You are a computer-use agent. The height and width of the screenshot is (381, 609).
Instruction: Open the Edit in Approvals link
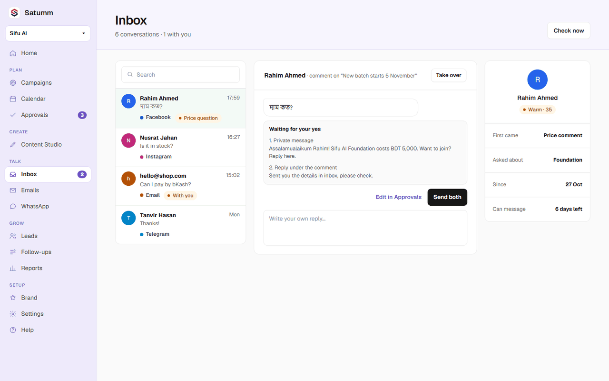[x=399, y=197]
